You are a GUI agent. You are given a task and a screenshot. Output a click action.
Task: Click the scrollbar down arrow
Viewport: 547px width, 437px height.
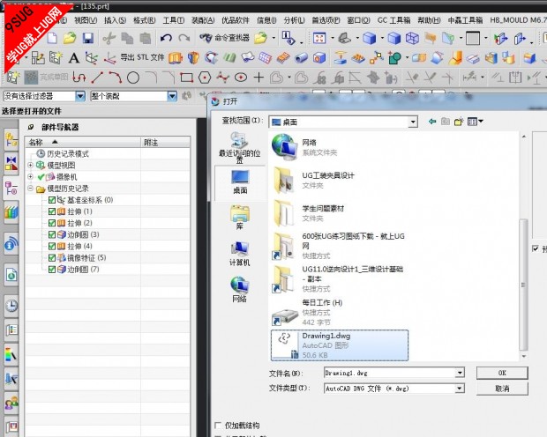523,356
